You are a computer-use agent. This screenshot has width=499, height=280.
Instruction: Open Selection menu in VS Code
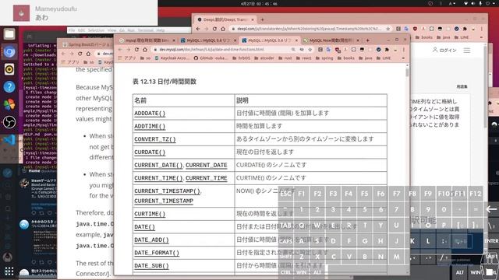(96, 30)
